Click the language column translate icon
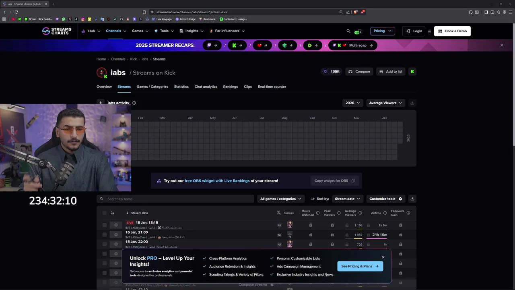The width and height of the screenshot is (515, 290). pos(279,213)
